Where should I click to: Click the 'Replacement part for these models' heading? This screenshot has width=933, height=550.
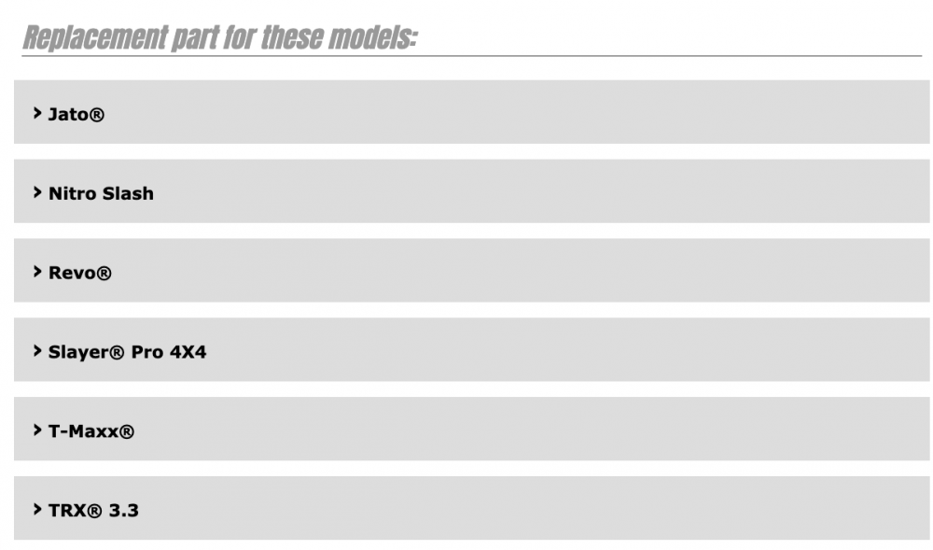(220, 38)
